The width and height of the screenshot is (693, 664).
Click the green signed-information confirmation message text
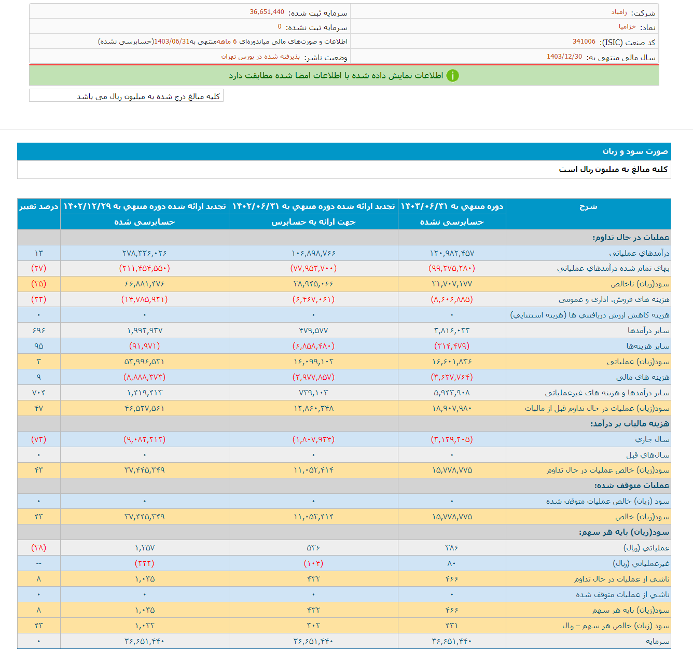(336, 76)
